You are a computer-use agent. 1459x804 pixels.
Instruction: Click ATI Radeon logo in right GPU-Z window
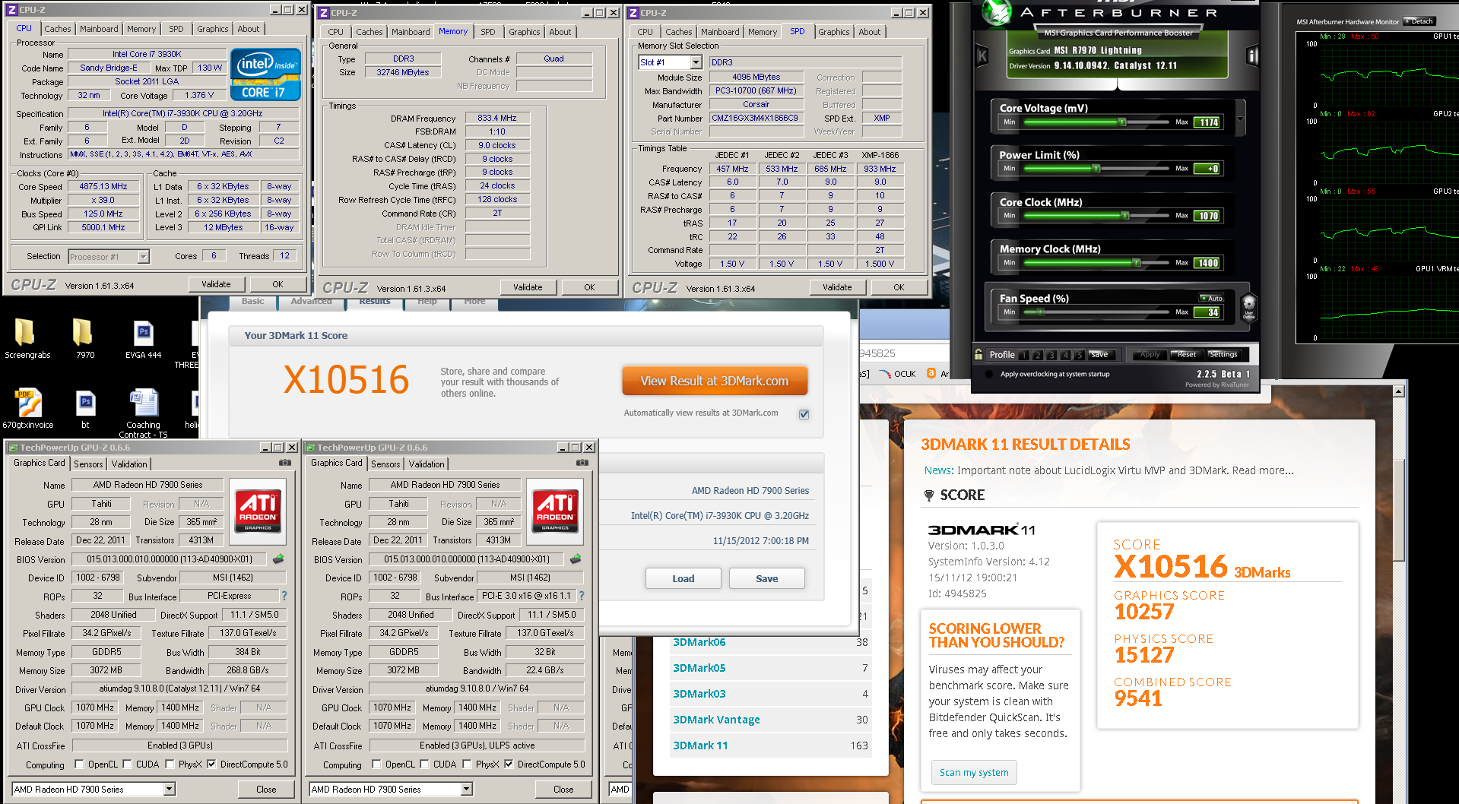pyautogui.click(x=555, y=511)
